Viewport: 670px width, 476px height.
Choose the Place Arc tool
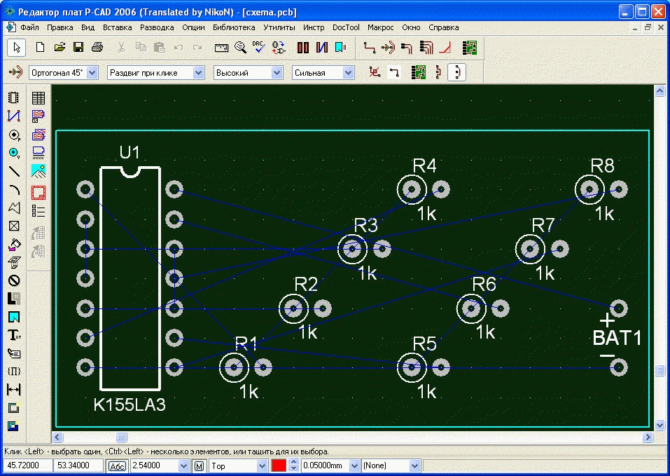13,189
